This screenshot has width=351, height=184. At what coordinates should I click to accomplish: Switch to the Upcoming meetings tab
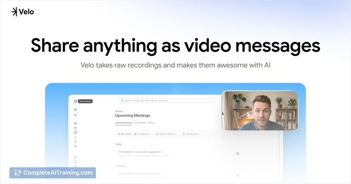coord(123,123)
